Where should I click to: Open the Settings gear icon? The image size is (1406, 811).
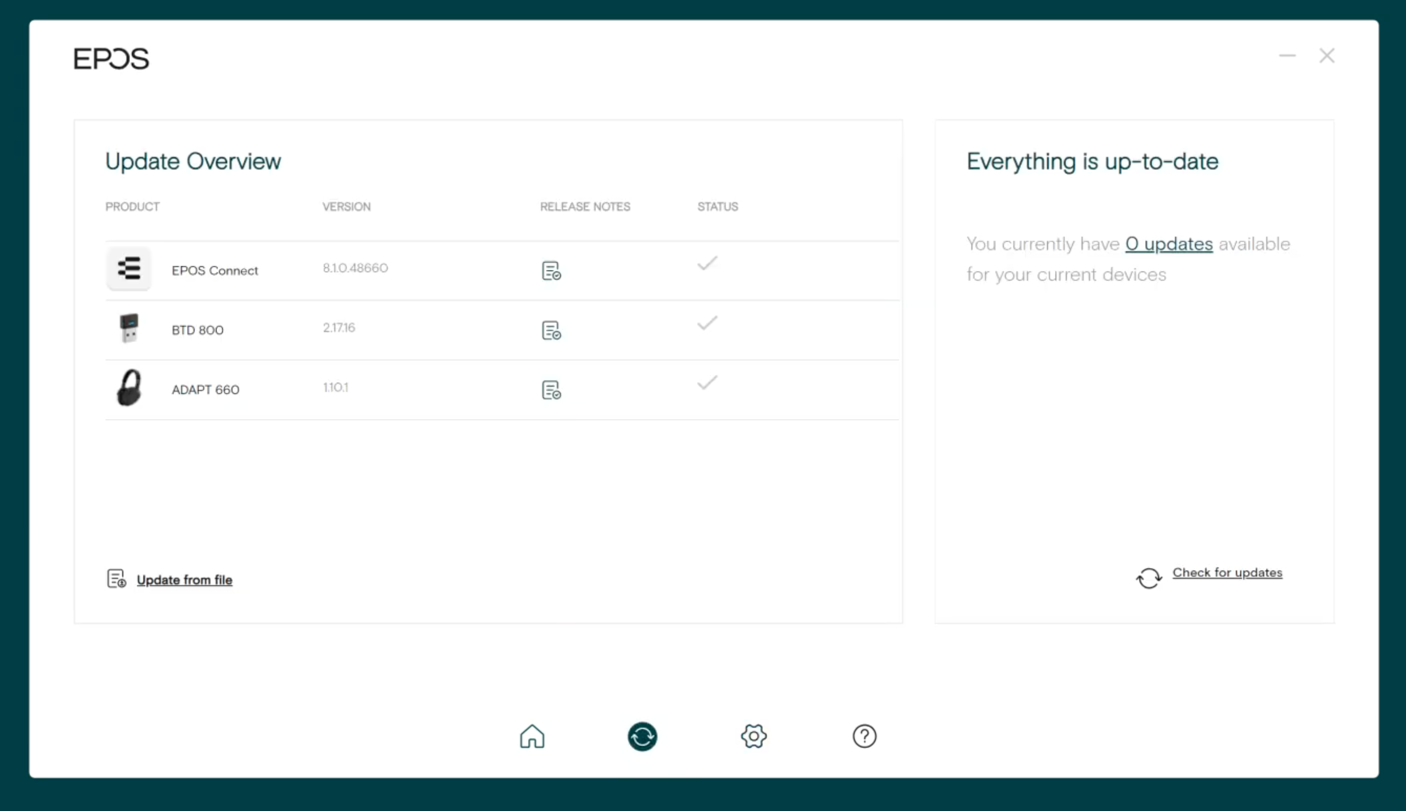754,736
